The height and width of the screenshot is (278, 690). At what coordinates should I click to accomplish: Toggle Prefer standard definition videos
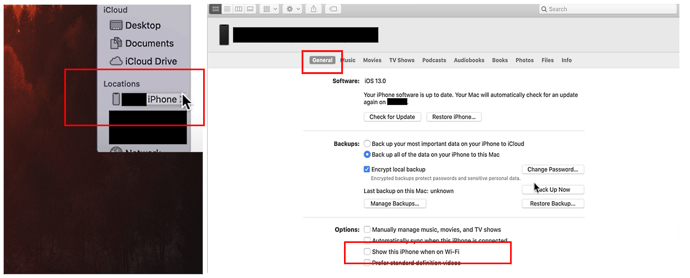[x=367, y=263]
